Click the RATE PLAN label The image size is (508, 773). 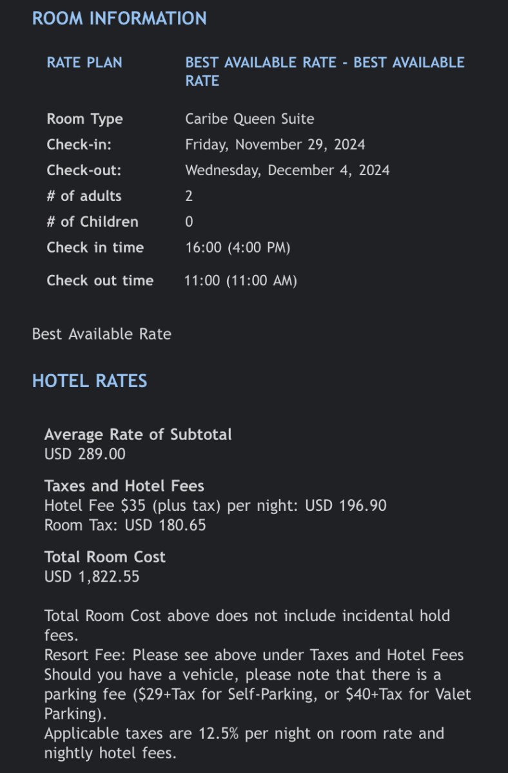(84, 62)
